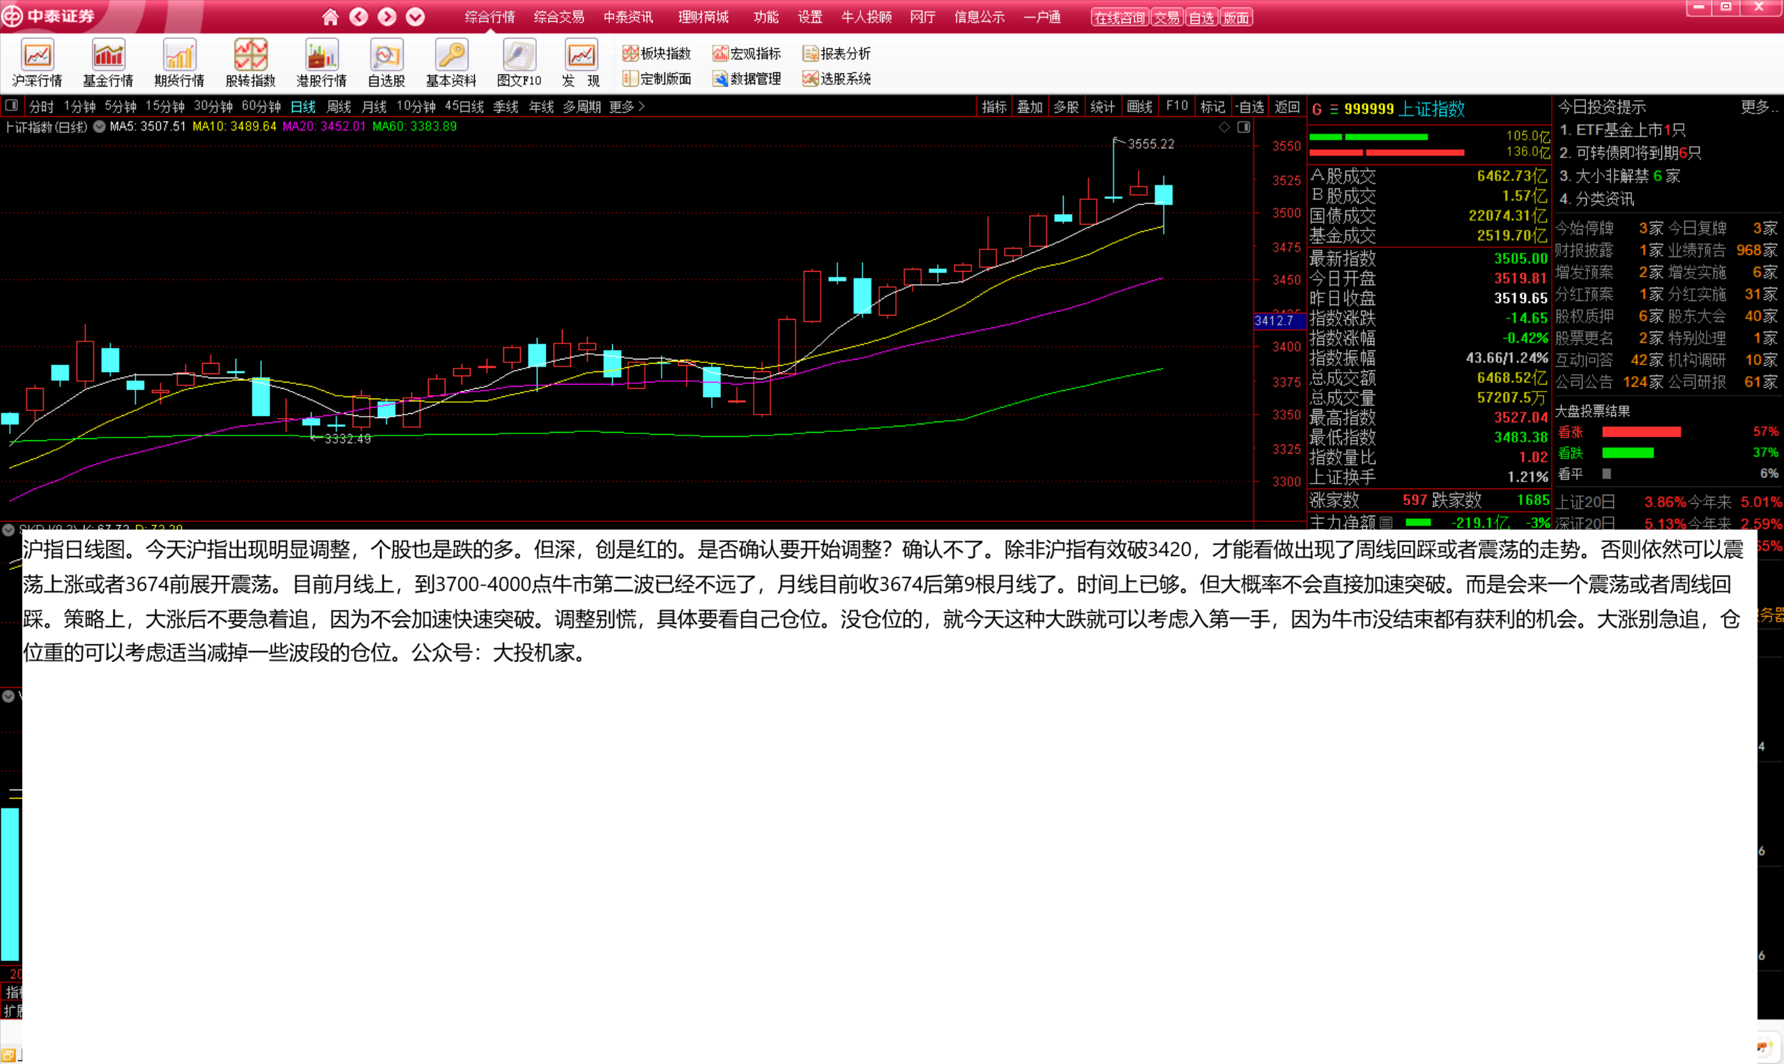Select the 5分钟 period
1784x1064 pixels.
point(121,107)
